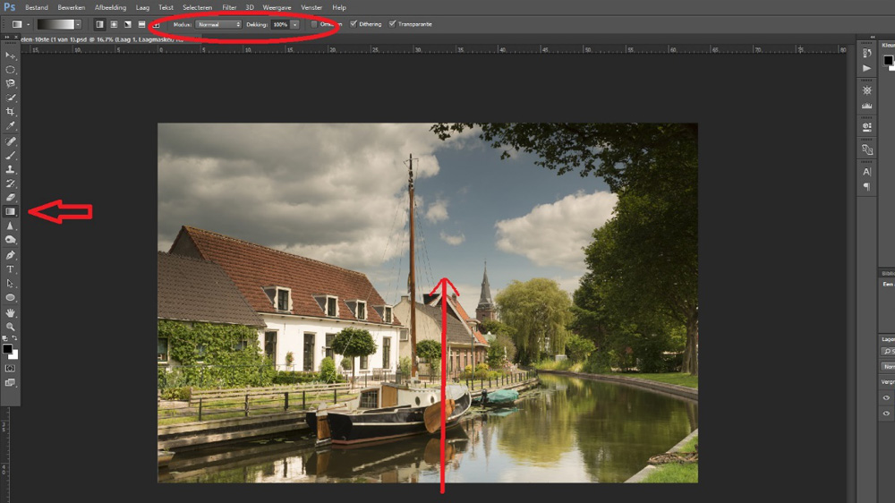Toggle Quick Mask mode
Screen dimensions: 895x503
[10, 368]
